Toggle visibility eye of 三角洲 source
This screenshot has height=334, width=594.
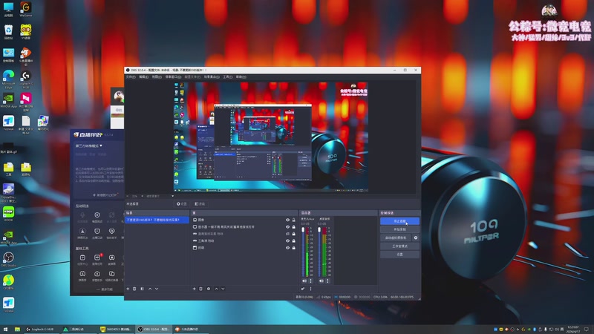287,240
